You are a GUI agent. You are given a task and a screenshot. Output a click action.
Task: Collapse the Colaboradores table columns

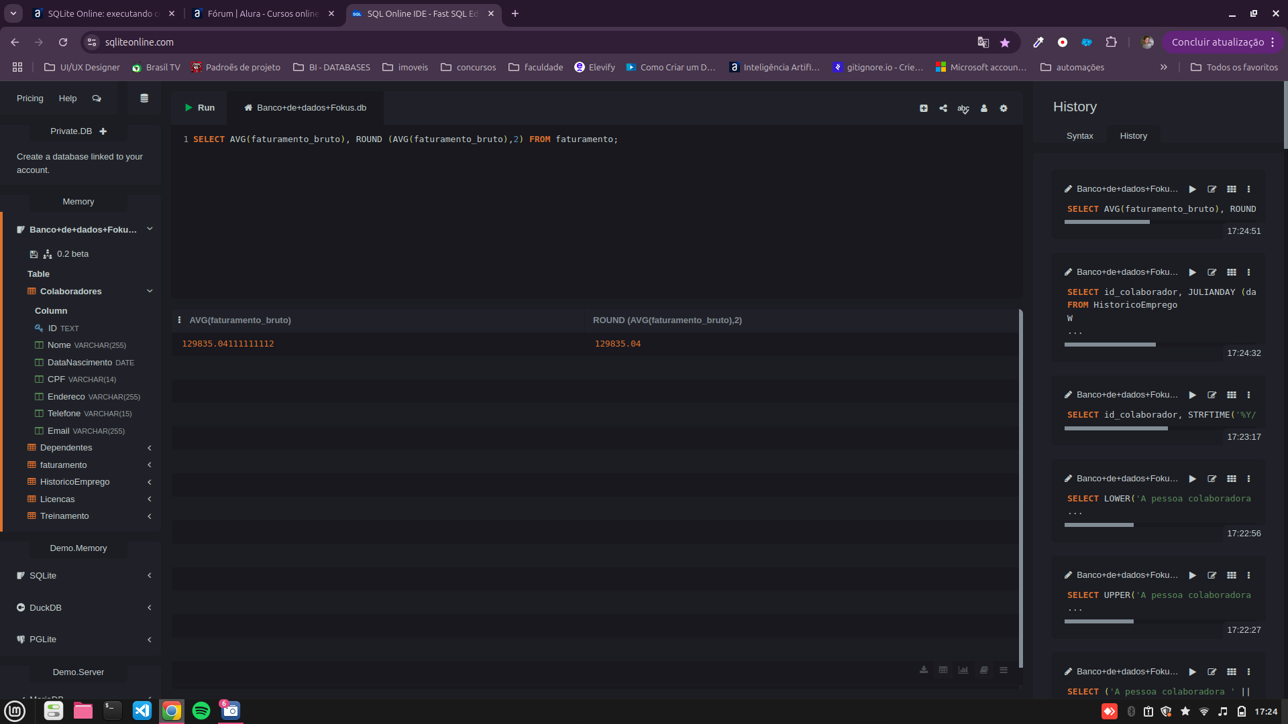[150, 292]
